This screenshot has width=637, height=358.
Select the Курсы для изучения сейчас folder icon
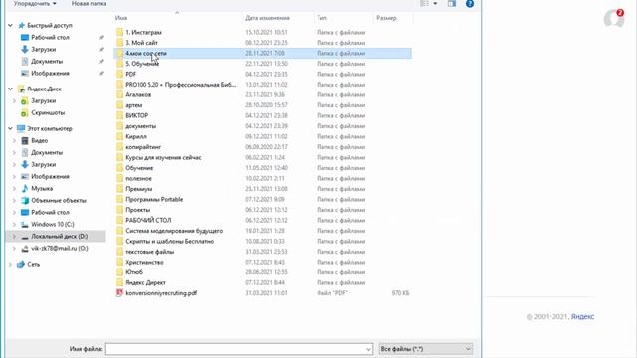[x=119, y=157]
